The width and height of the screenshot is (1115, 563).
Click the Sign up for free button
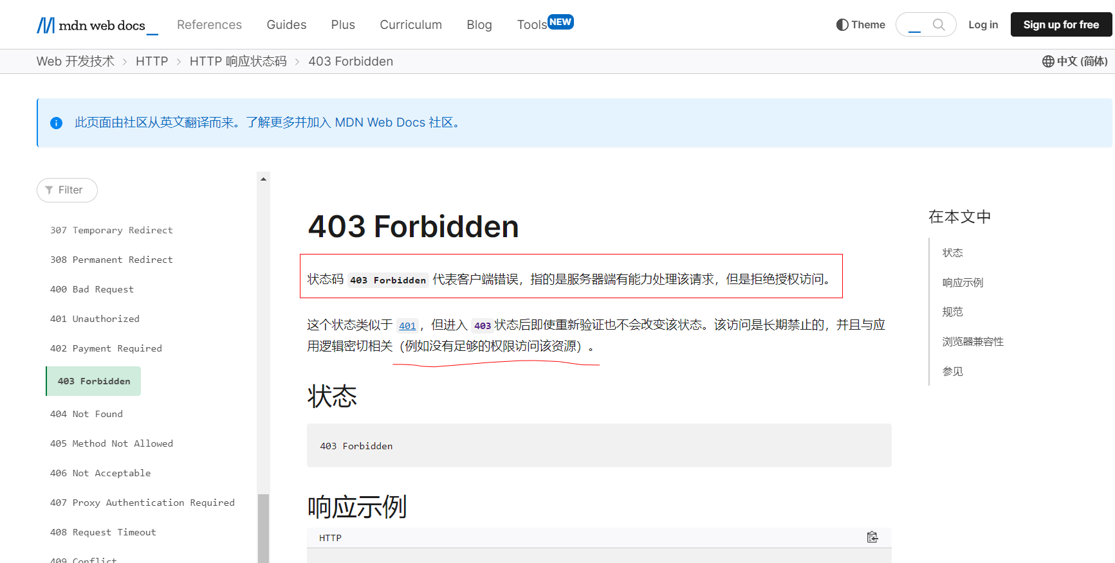[1061, 24]
